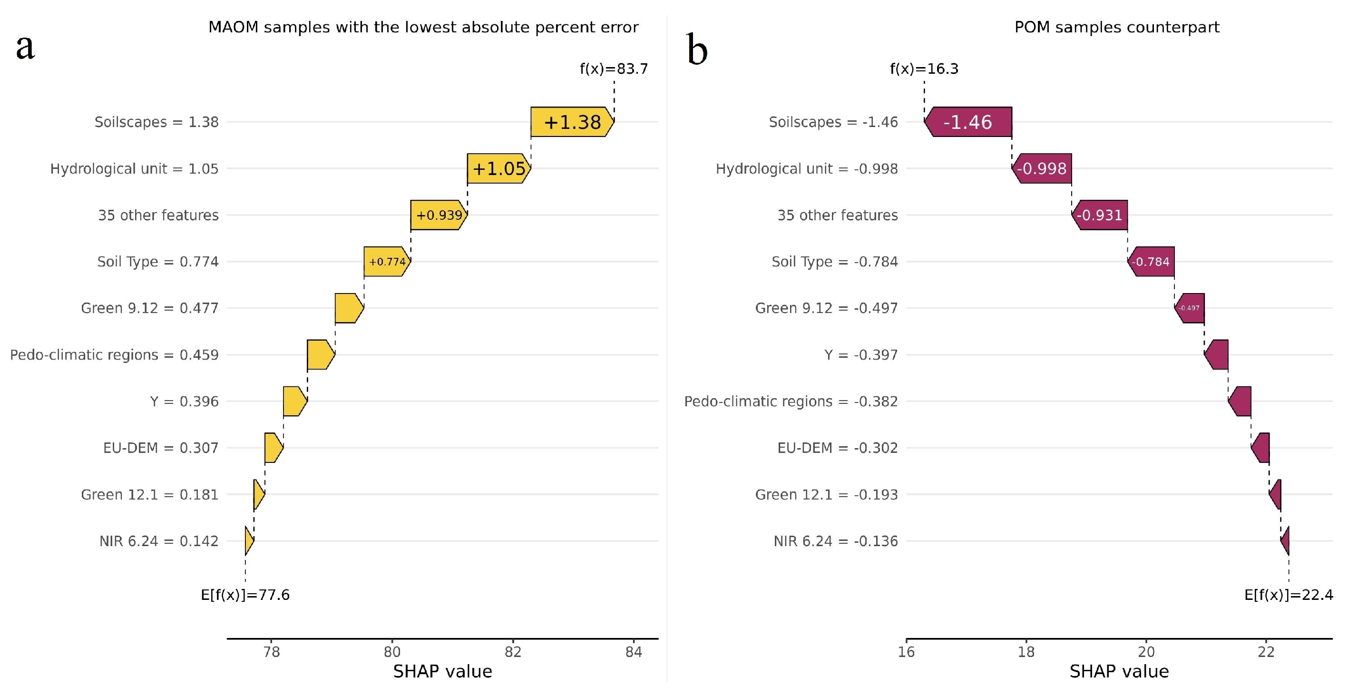Click the E[f(x)]=77.6 baseline label

(245, 595)
